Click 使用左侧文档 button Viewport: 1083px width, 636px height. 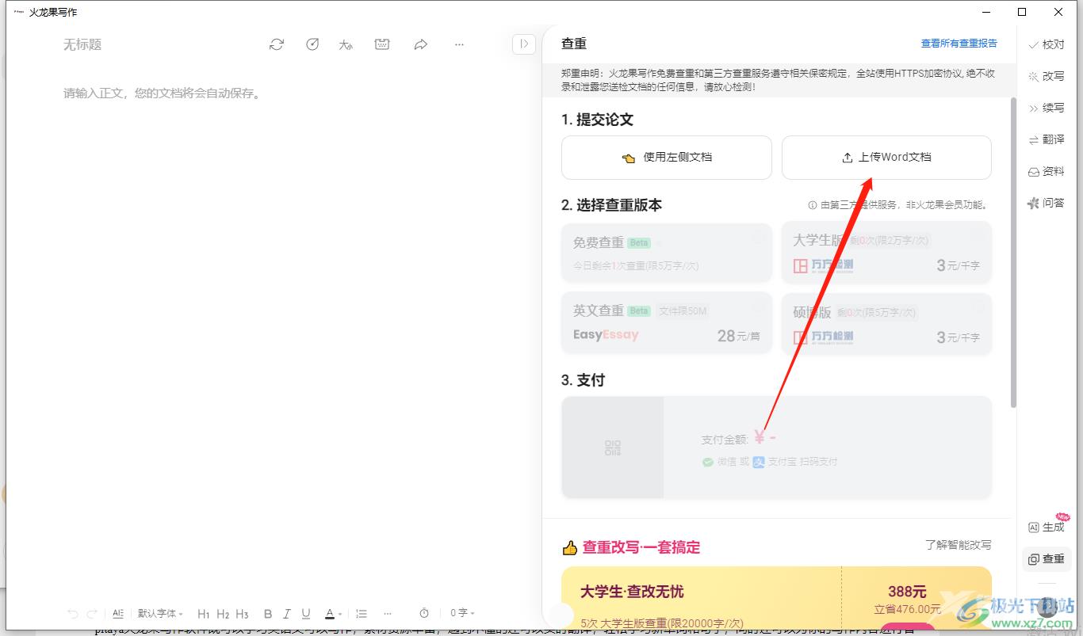[x=667, y=158]
